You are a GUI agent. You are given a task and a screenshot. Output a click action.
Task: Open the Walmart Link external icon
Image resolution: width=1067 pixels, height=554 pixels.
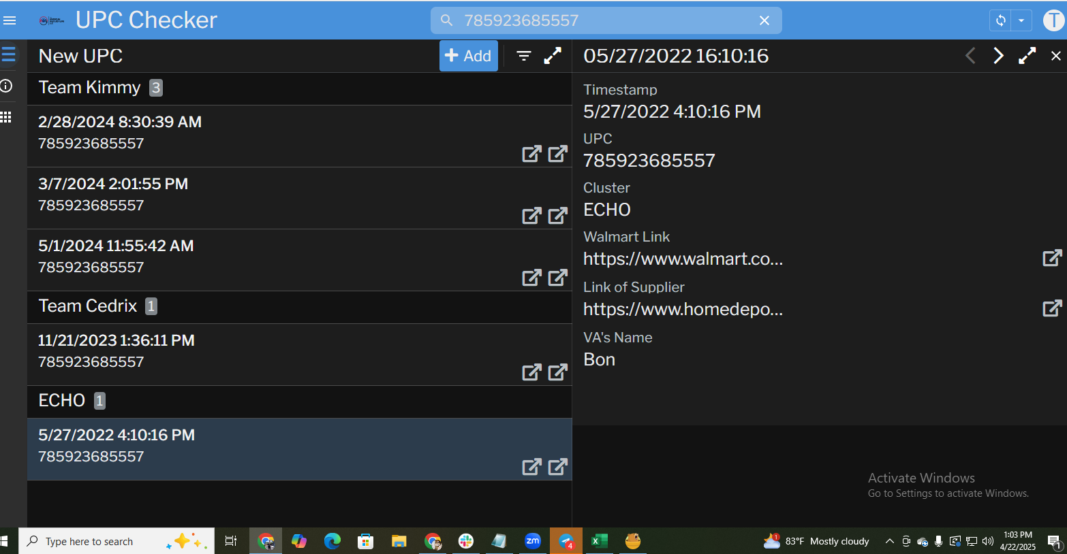(1052, 258)
